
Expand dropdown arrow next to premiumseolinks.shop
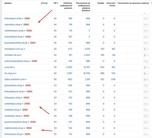click(29, 122)
